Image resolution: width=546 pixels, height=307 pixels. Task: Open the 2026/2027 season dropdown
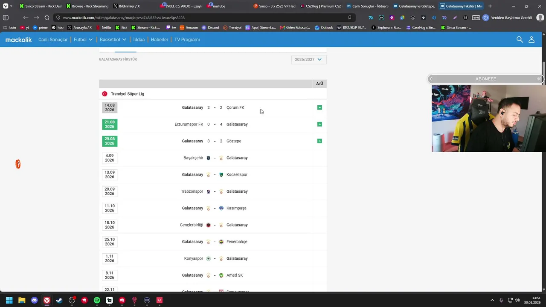coord(309,60)
